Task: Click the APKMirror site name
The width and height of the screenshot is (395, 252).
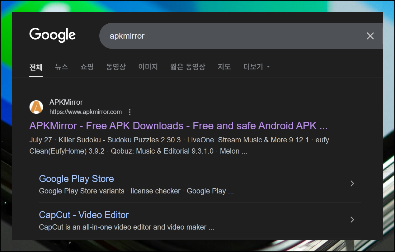Action: [66, 102]
